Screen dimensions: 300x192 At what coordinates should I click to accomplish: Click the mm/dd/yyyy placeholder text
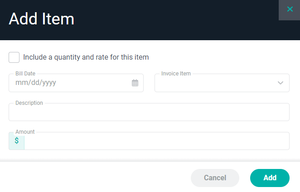(x=36, y=83)
